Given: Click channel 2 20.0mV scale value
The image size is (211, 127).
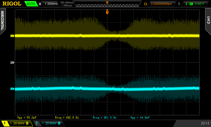Looking at the screenshot, I should click(51, 123).
